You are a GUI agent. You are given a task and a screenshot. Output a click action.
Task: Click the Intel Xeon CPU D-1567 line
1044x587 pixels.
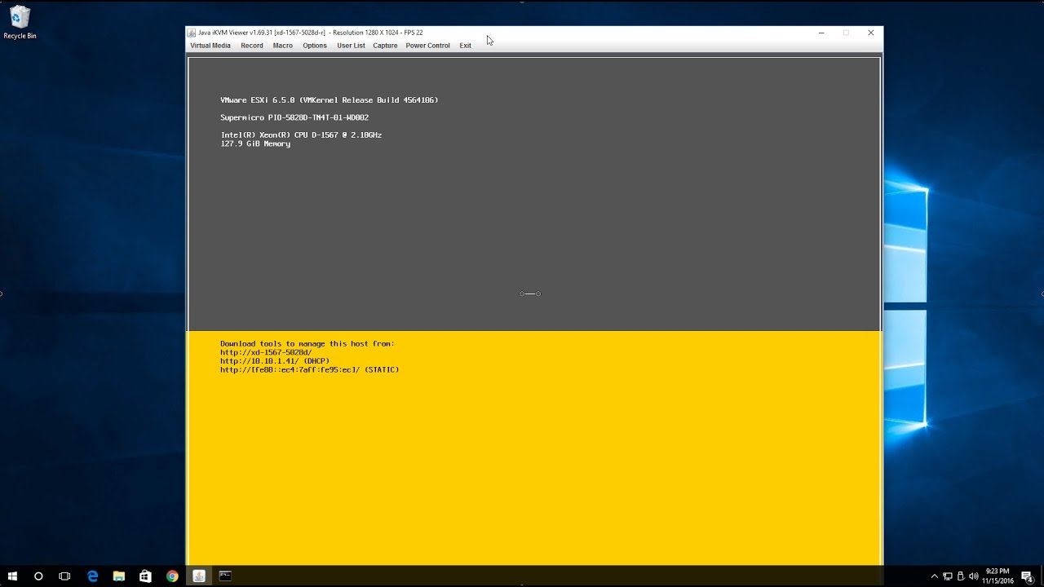point(301,135)
